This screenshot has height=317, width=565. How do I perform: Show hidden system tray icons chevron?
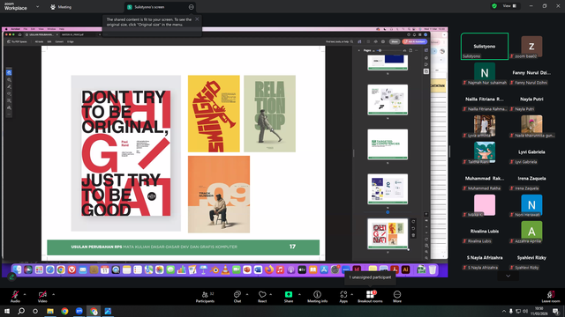pyautogui.click(x=504, y=311)
